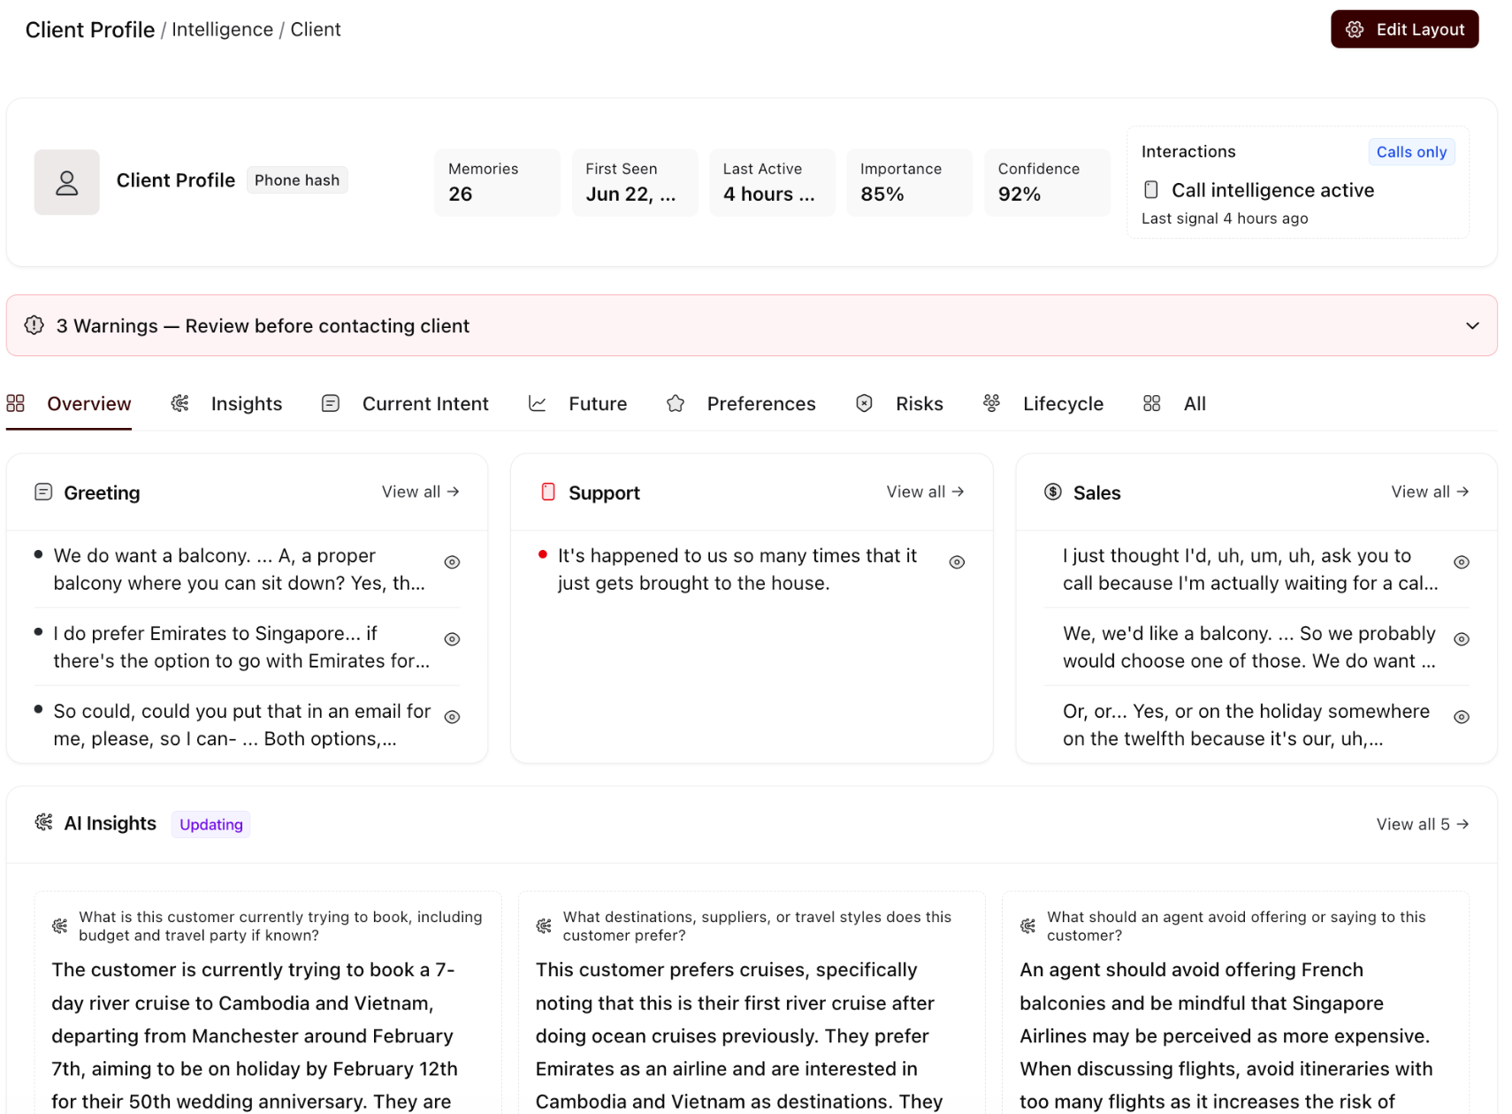The height and width of the screenshot is (1114, 1512).
Task: Click the Updating status badge
Action: pos(211,824)
